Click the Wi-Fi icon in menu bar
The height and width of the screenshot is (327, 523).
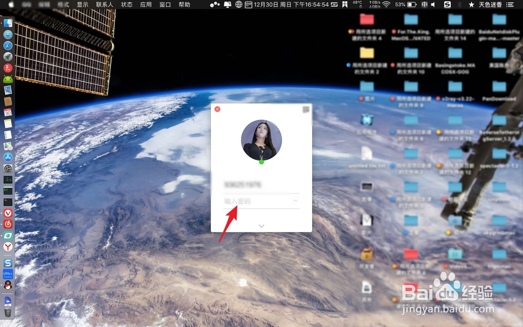[386, 4]
